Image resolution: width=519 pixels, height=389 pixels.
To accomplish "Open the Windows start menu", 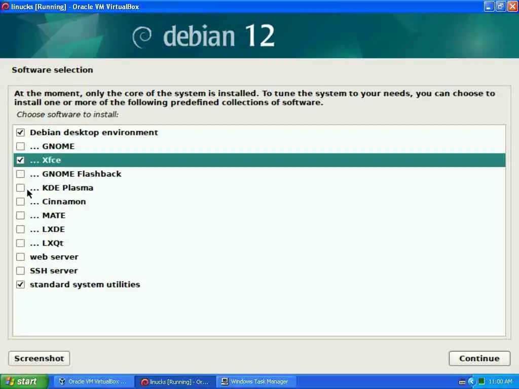I will tap(24, 382).
